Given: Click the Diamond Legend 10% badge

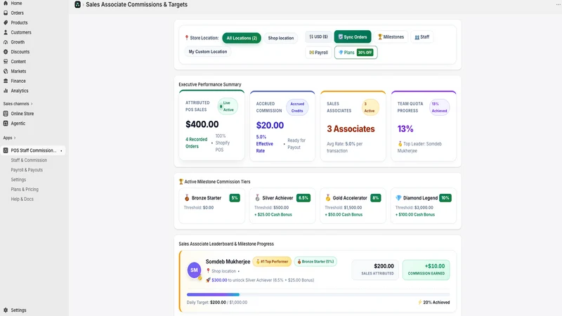Looking at the screenshot, I should [445, 198].
